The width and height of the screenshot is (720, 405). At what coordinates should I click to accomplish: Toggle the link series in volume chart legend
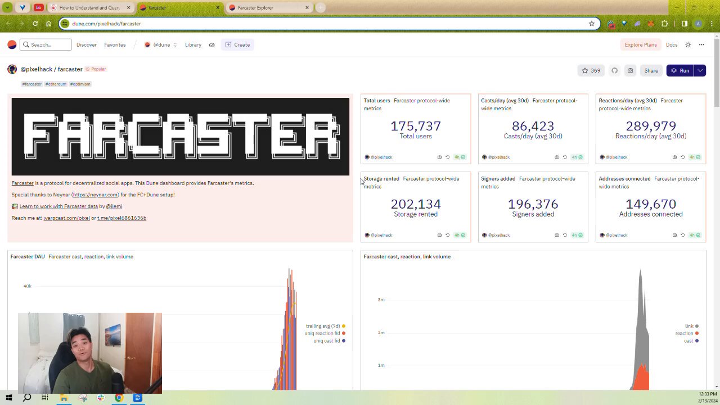[x=692, y=326]
